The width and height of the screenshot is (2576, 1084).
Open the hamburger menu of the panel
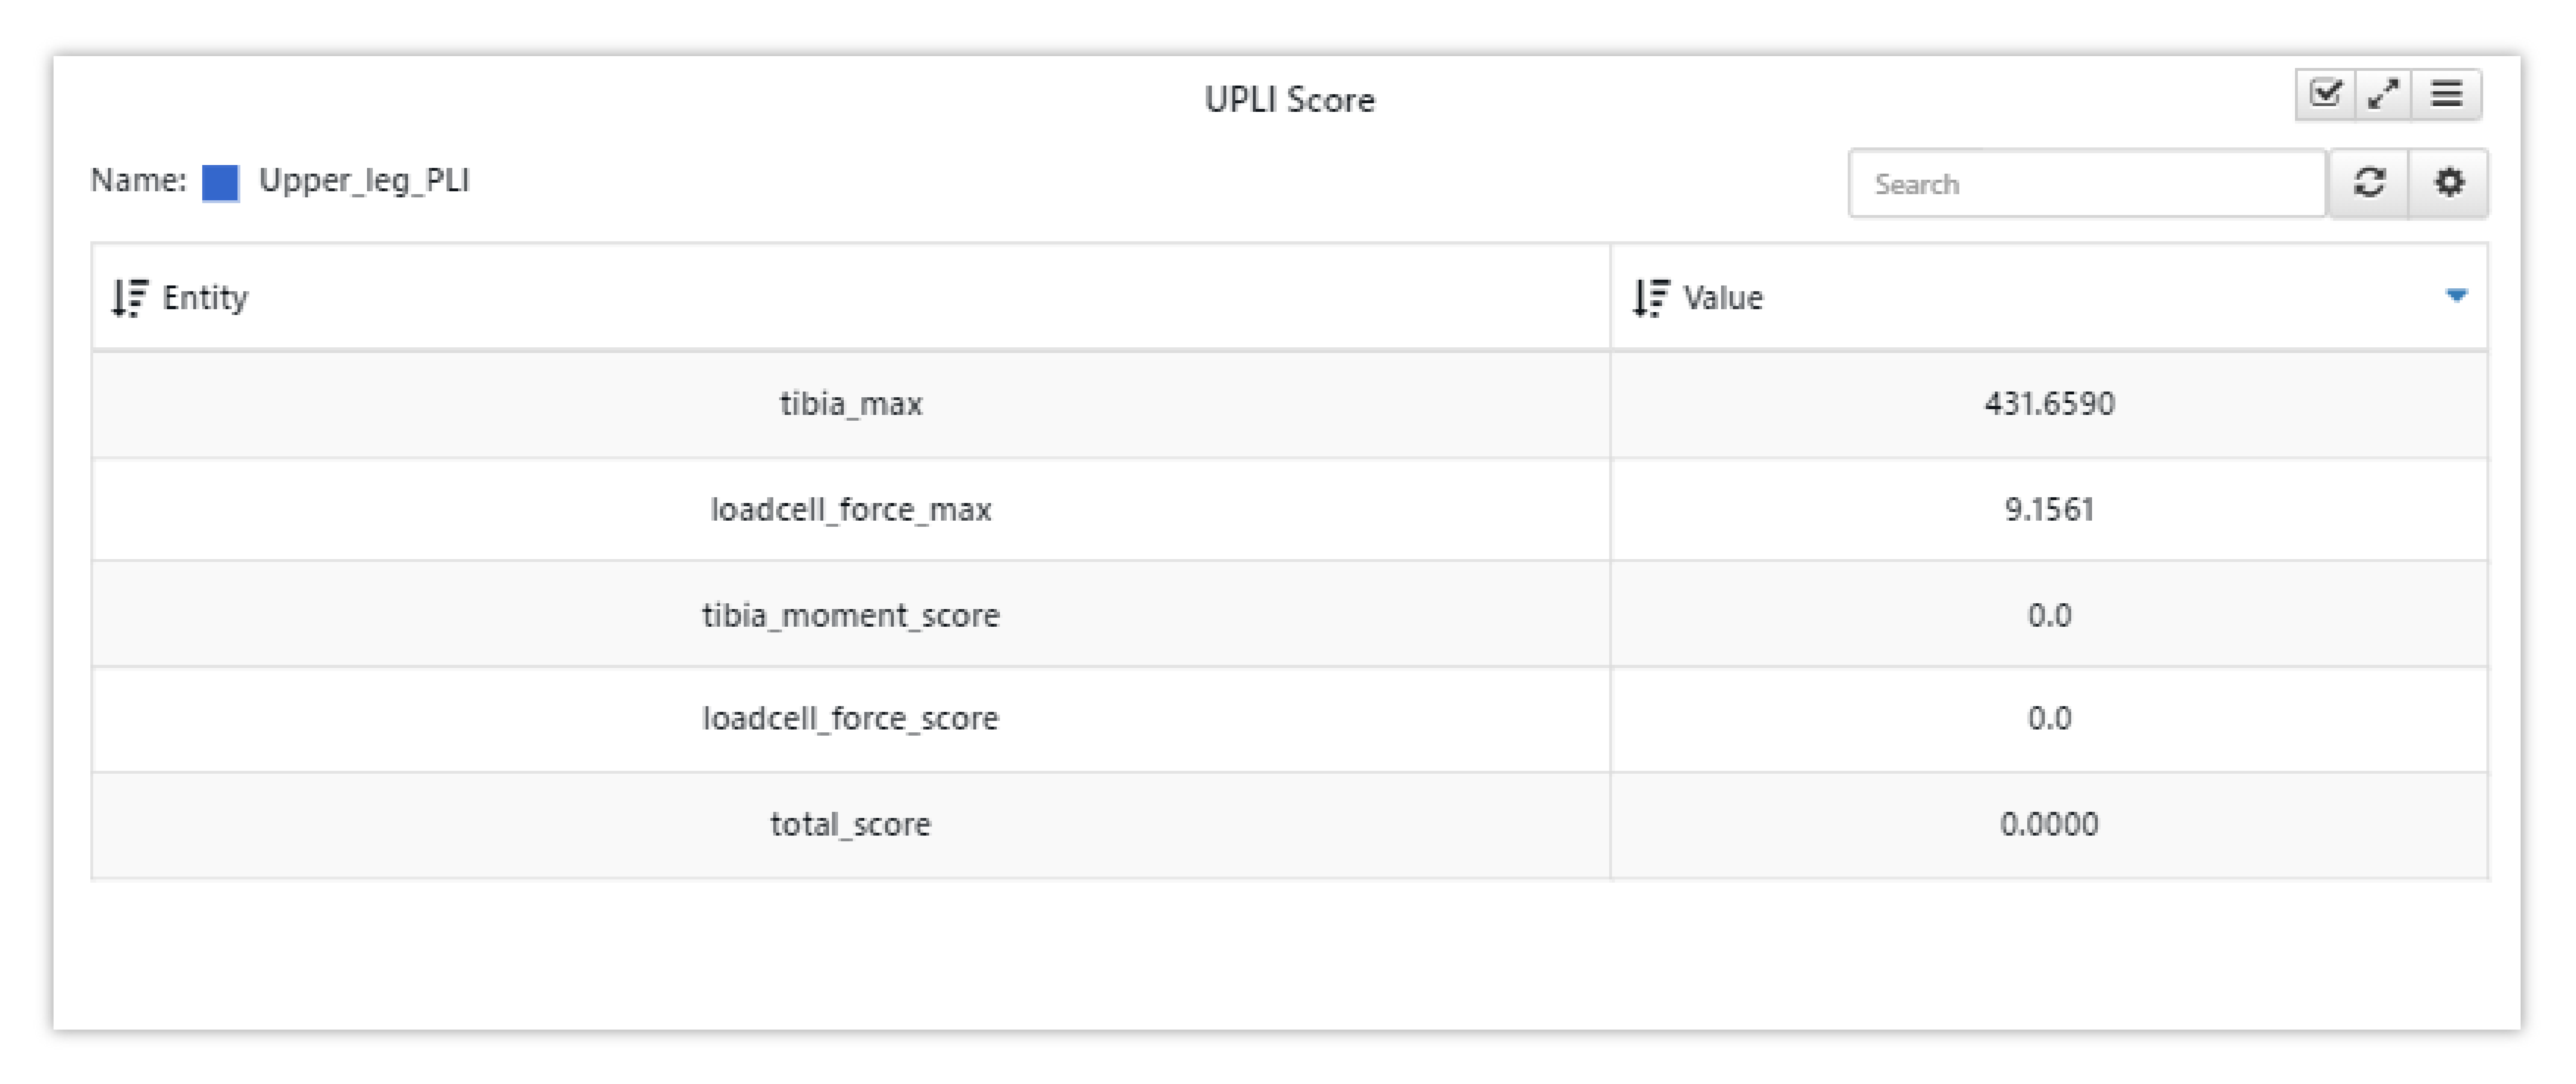coord(2447,95)
